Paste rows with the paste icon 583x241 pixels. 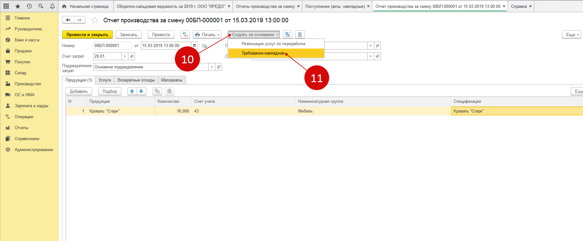tap(170, 91)
